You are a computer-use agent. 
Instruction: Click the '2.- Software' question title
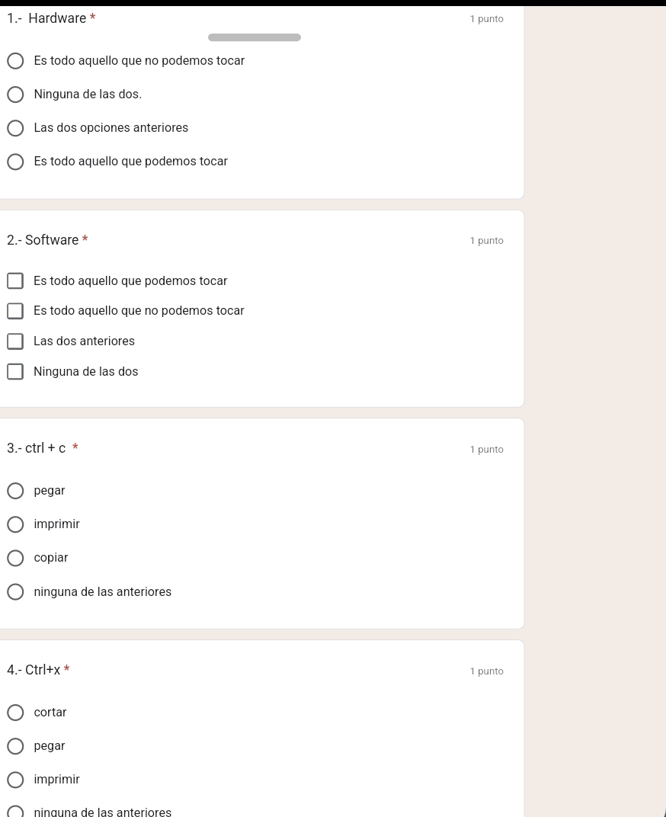[x=43, y=240]
